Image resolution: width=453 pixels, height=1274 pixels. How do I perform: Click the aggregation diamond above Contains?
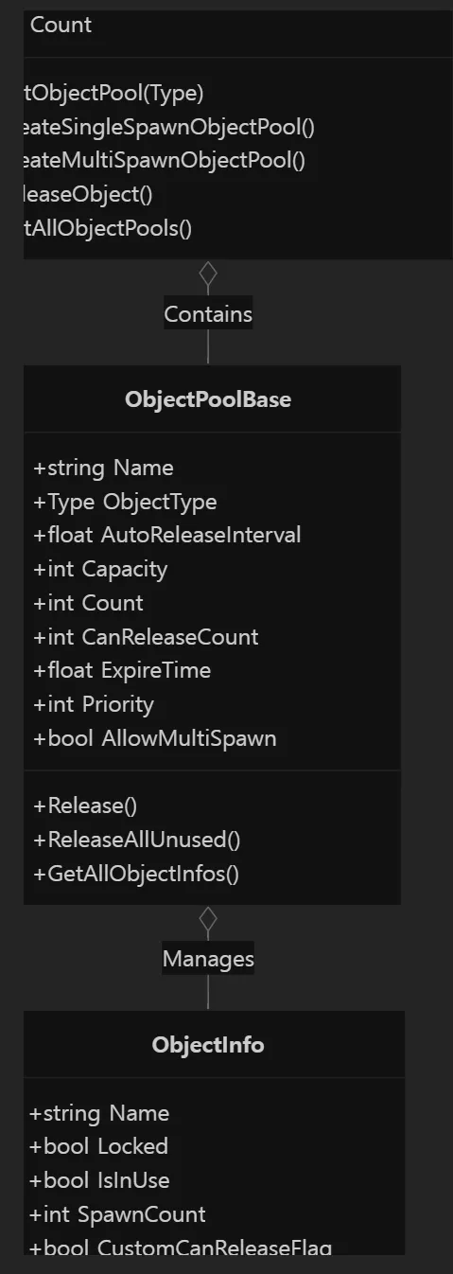[208, 274]
